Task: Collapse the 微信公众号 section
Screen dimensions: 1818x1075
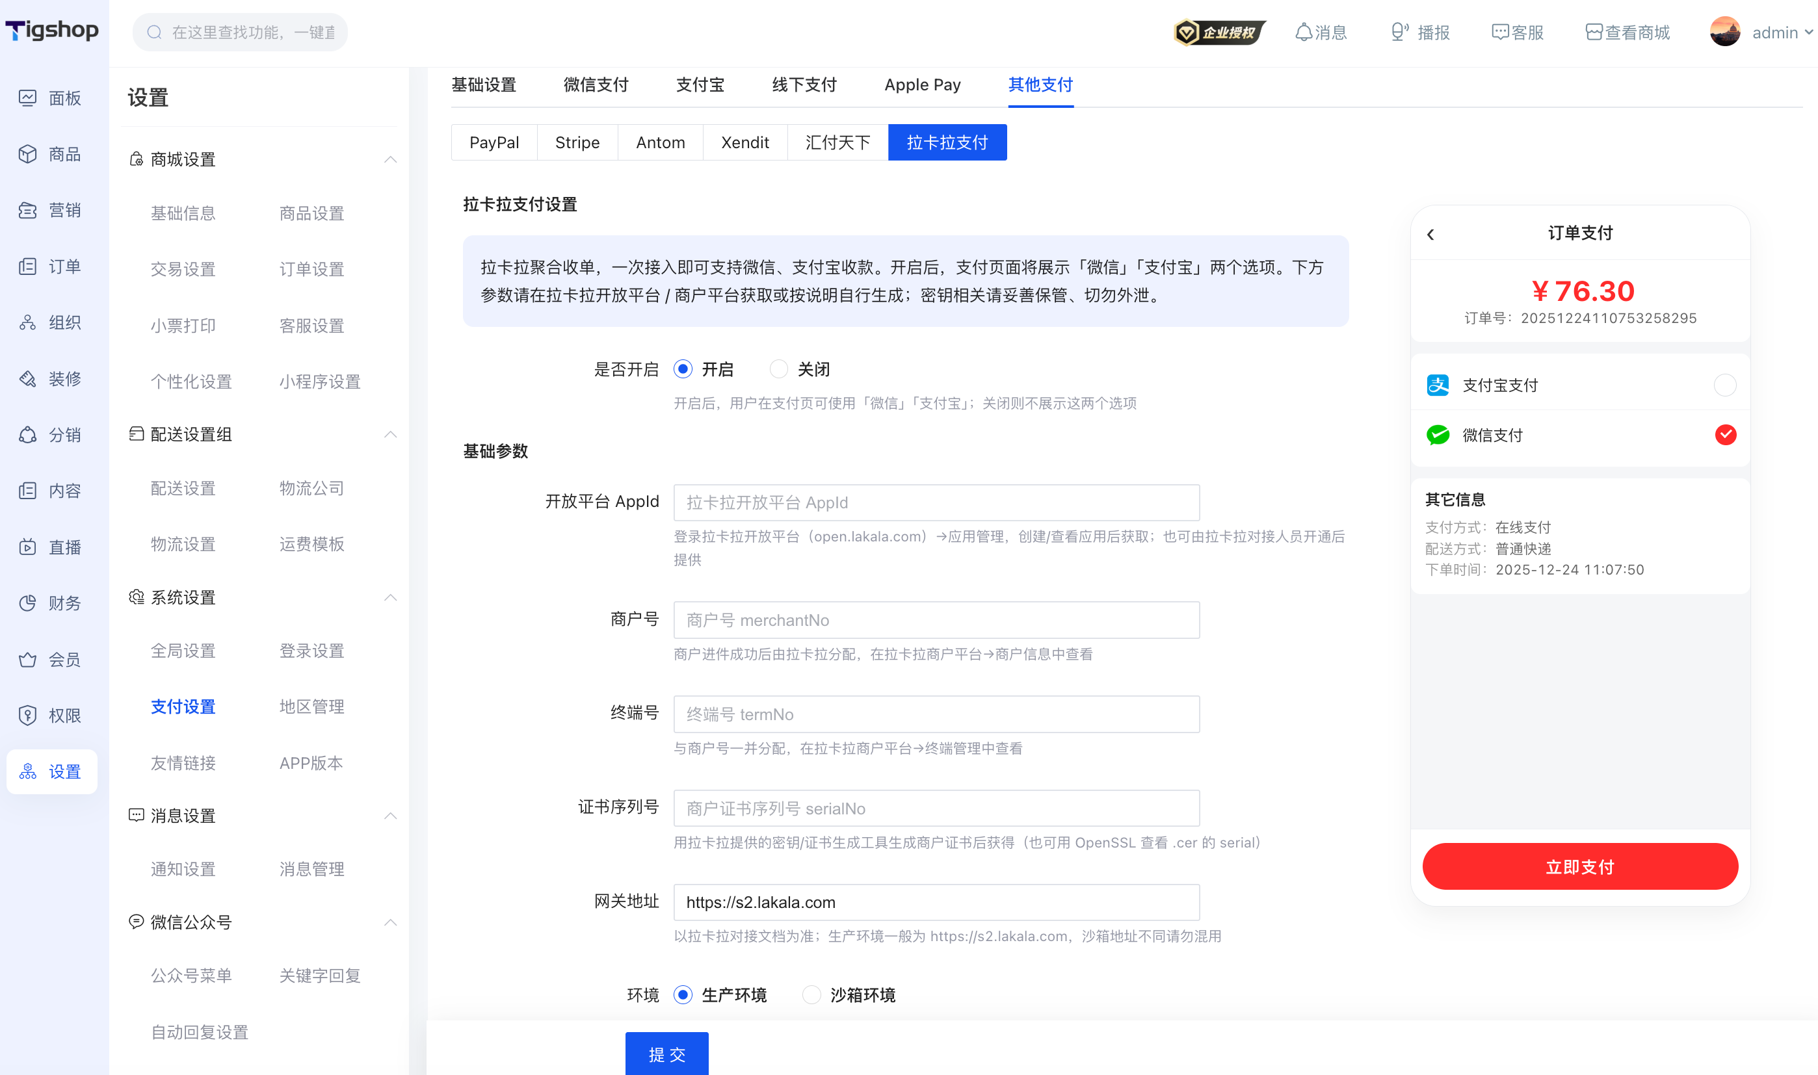Action: [391, 922]
